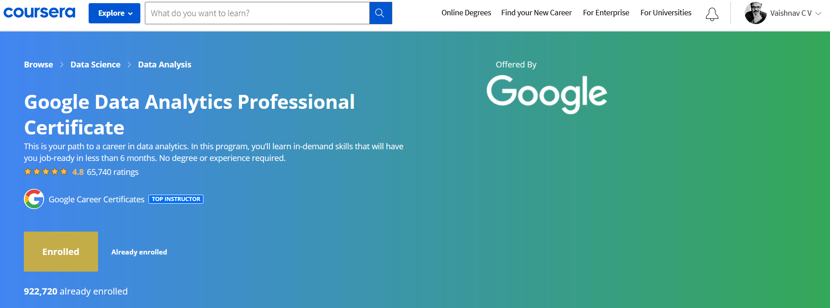
Task: Click the 4.8 rating score
Action: coord(78,172)
